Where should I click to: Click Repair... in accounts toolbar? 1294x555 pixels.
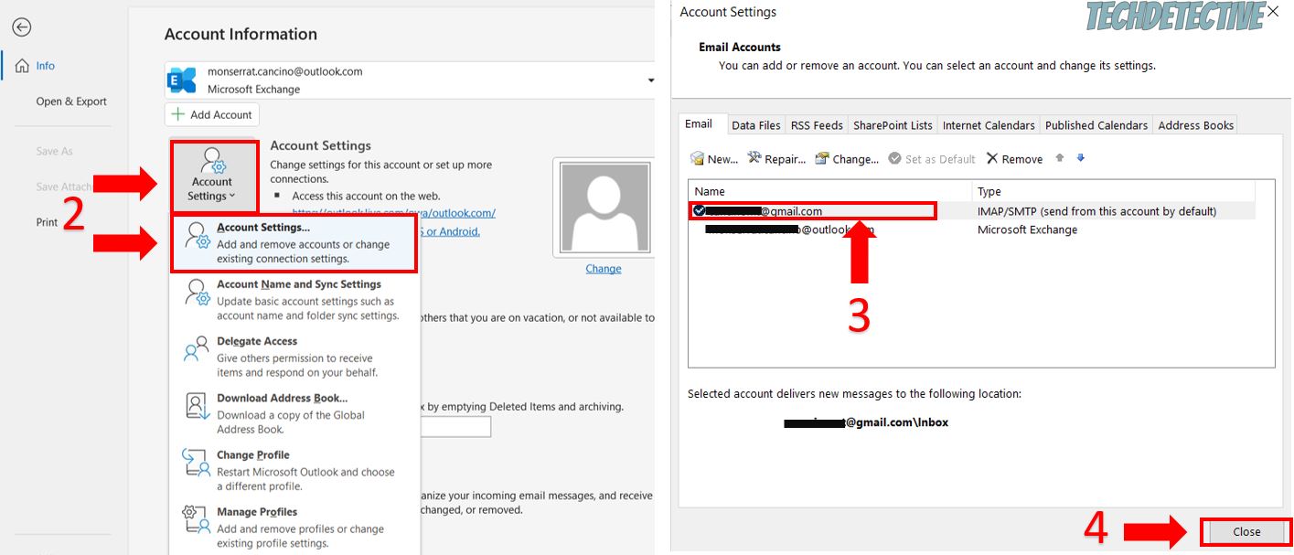(776, 159)
